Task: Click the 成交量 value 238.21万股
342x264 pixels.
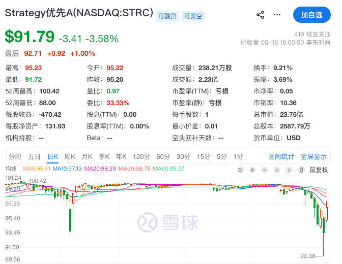Action: [215, 68]
